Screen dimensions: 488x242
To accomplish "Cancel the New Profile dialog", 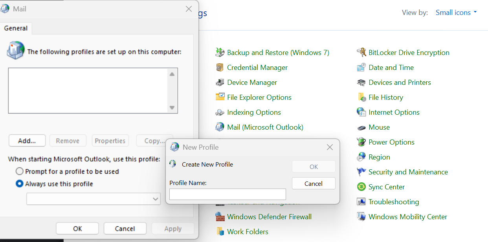I will tap(314, 183).
